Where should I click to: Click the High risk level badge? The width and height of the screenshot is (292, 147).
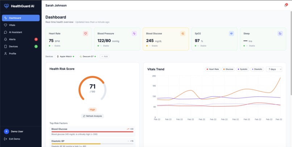click(x=92, y=109)
